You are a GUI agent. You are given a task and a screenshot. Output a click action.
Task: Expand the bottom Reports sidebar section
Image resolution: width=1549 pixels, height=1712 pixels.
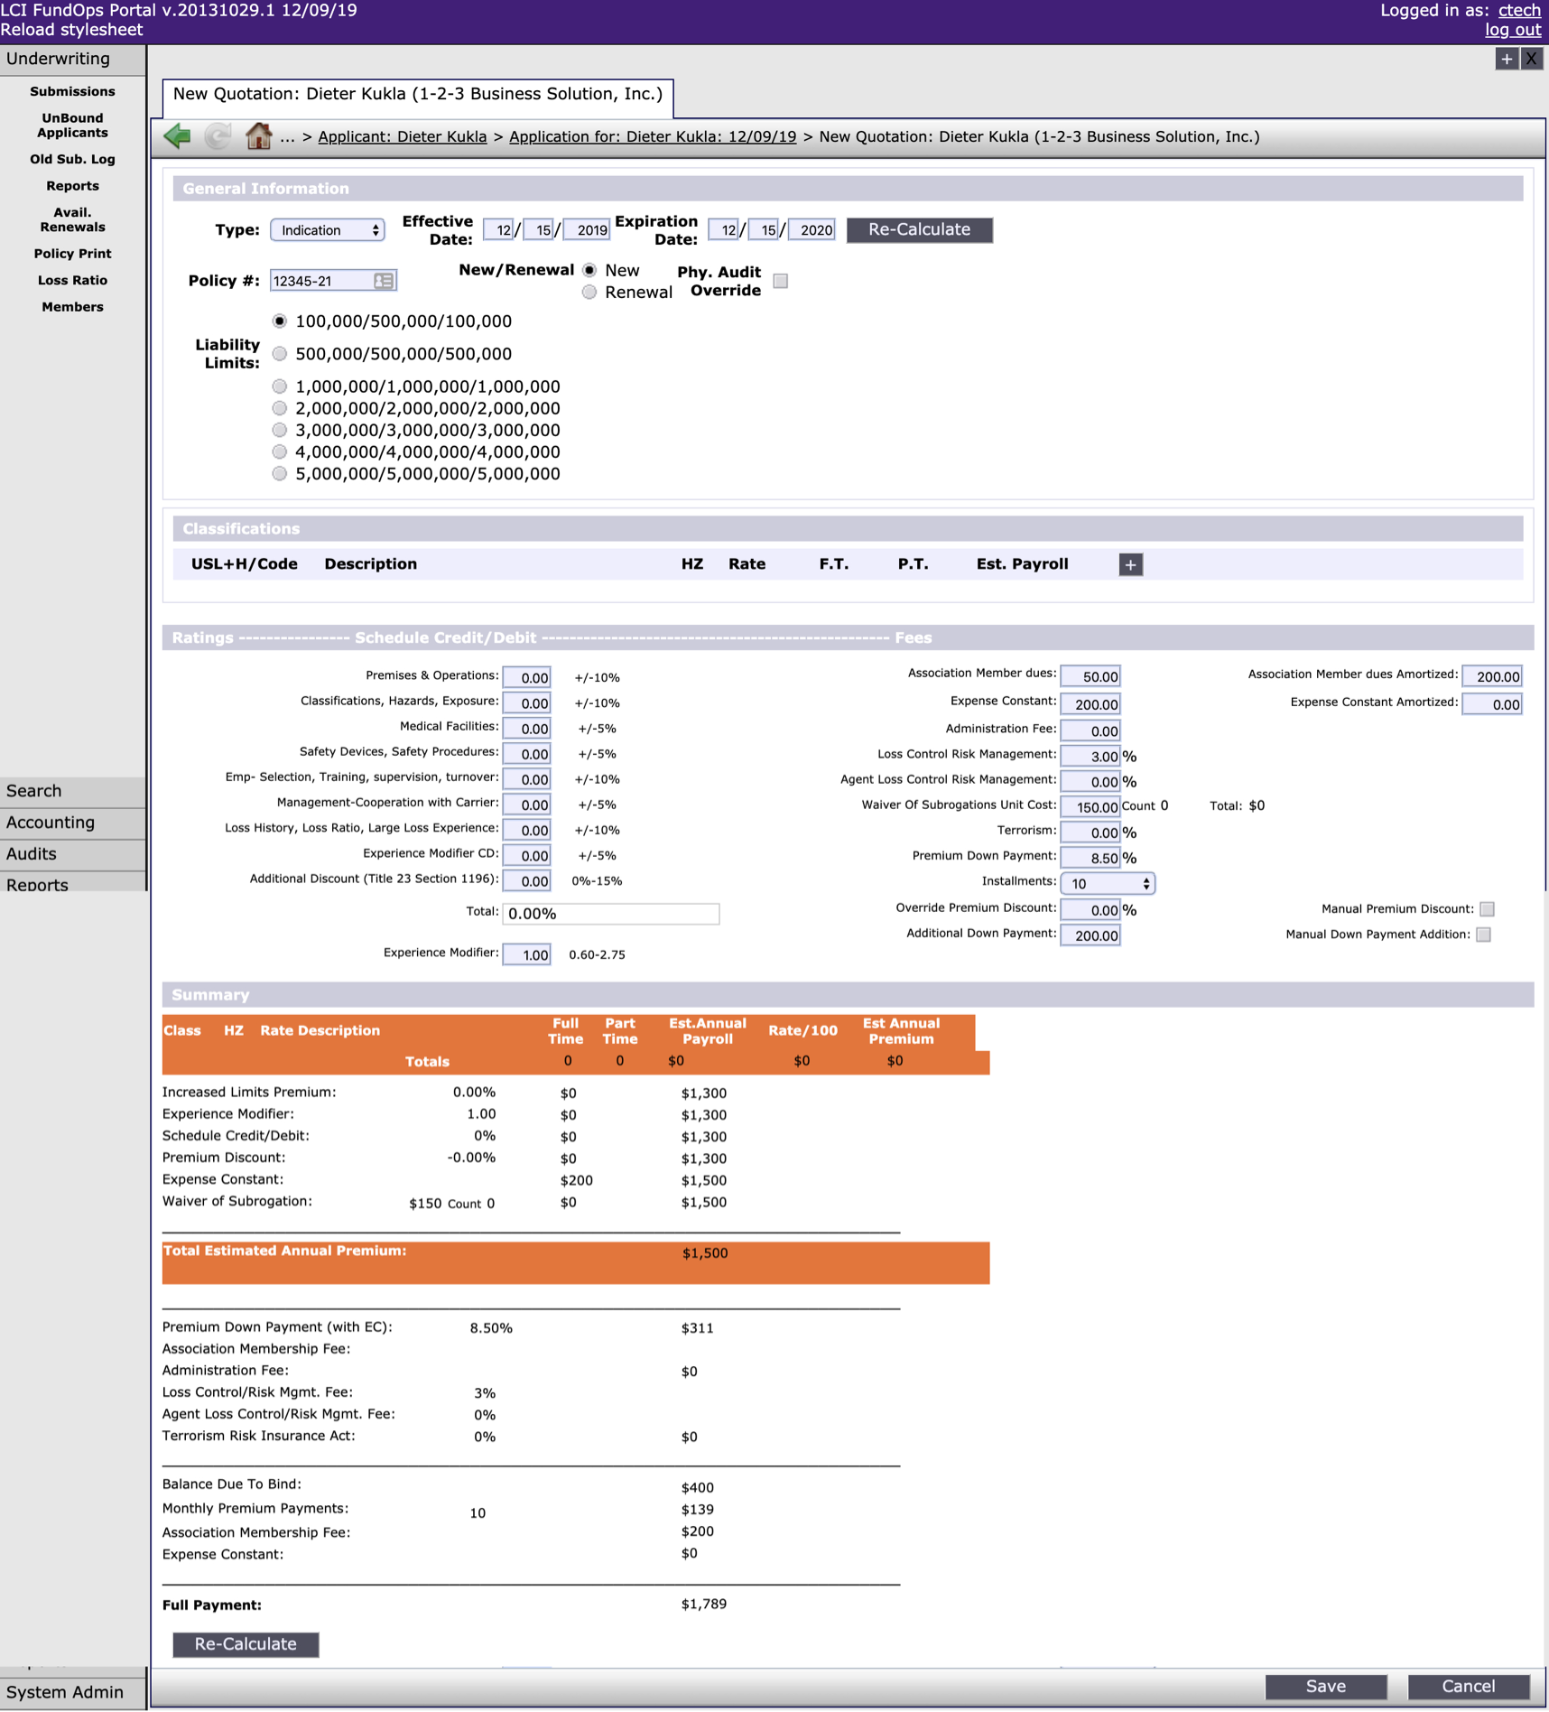[72, 883]
